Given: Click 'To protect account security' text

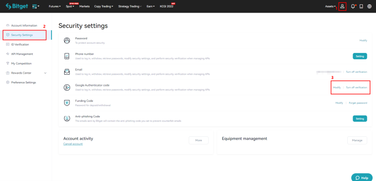Looking at the screenshot, I should [90, 43].
